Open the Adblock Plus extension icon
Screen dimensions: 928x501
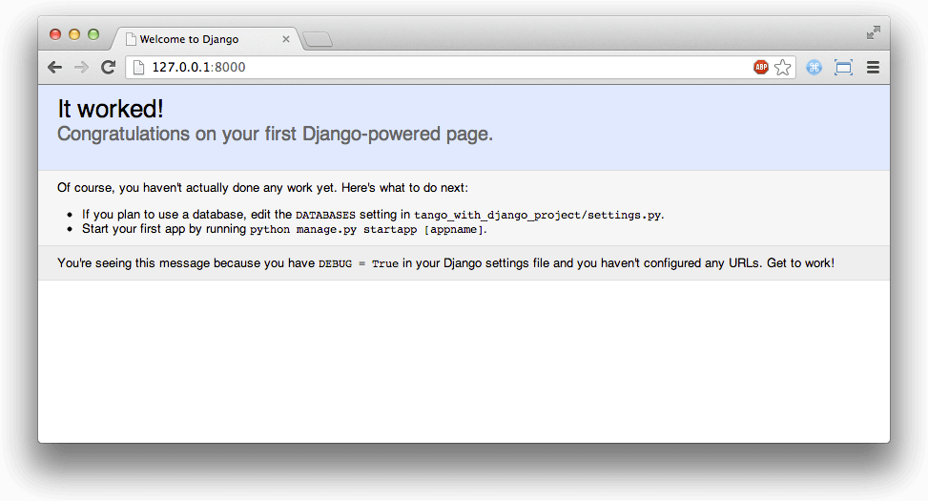pos(760,67)
